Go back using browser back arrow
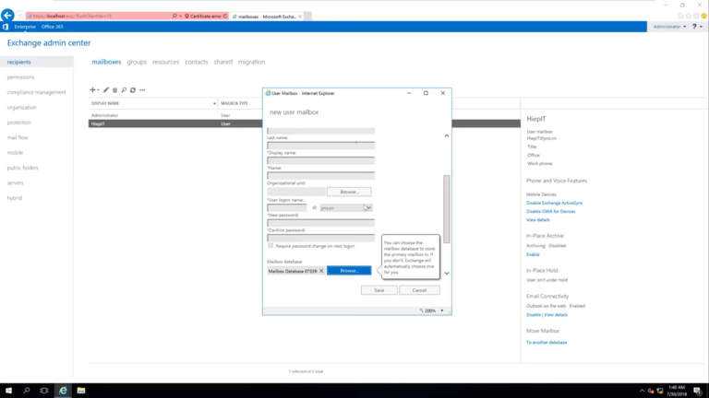The width and height of the screenshot is (709, 398). (7, 16)
